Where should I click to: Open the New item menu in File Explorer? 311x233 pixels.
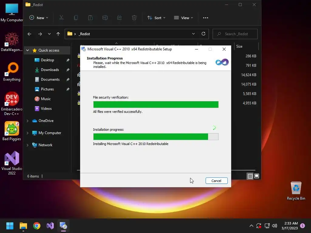point(39,18)
